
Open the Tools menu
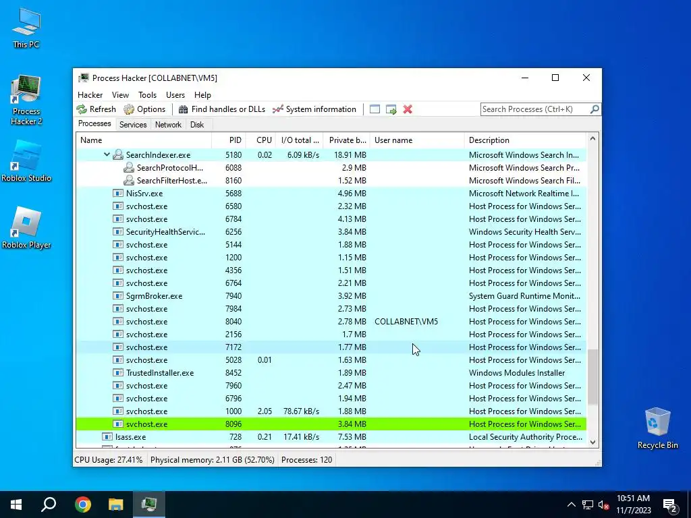[x=147, y=94]
